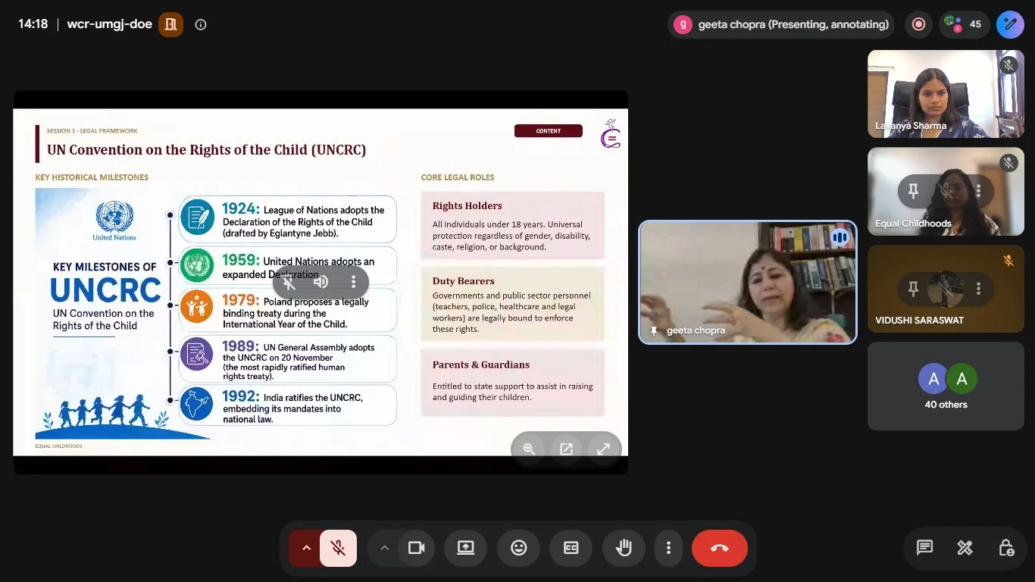Viewport: 1035px width, 582px height.
Task: Toggle closed captions
Action: (x=571, y=548)
